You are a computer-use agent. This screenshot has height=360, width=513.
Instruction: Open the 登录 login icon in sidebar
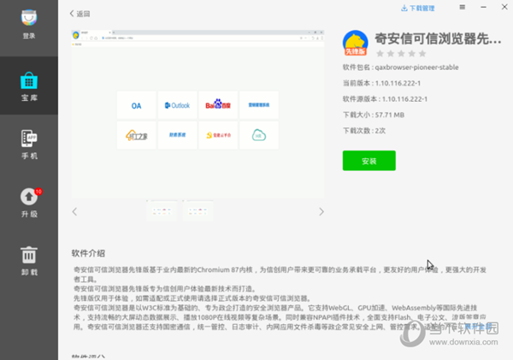point(29,22)
